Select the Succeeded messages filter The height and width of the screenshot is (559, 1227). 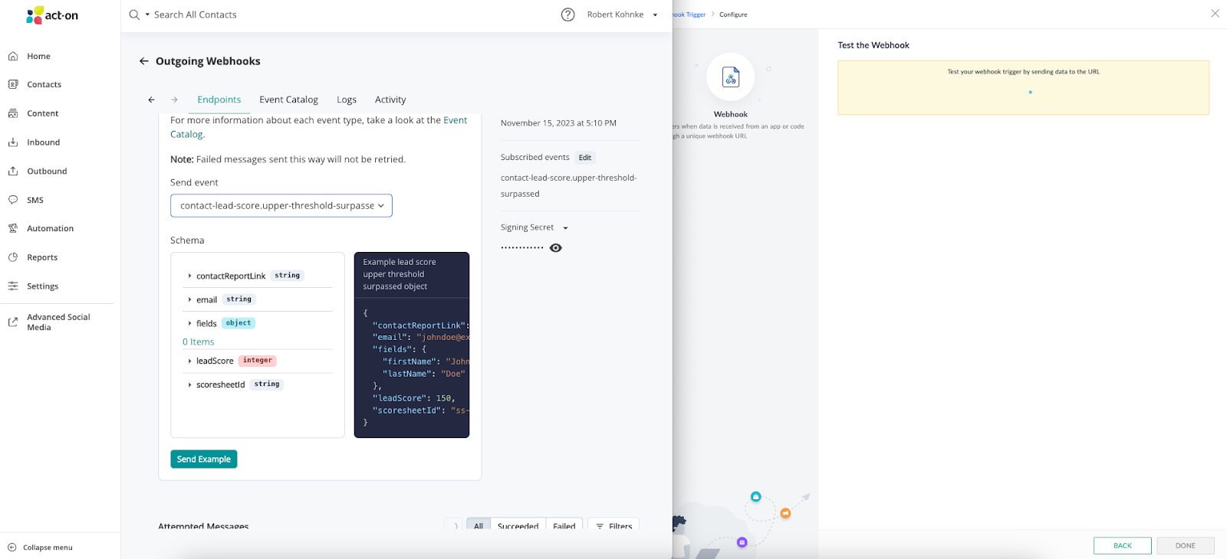click(518, 526)
